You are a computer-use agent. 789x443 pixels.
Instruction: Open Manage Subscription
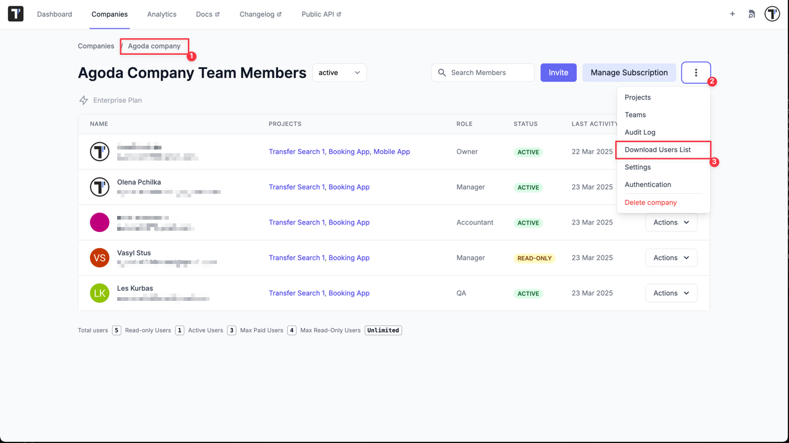pyautogui.click(x=629, y=72)
